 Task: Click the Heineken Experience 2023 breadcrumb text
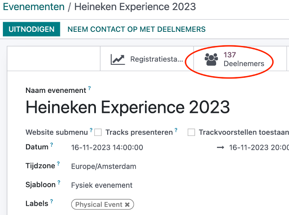tap(135, 7)
